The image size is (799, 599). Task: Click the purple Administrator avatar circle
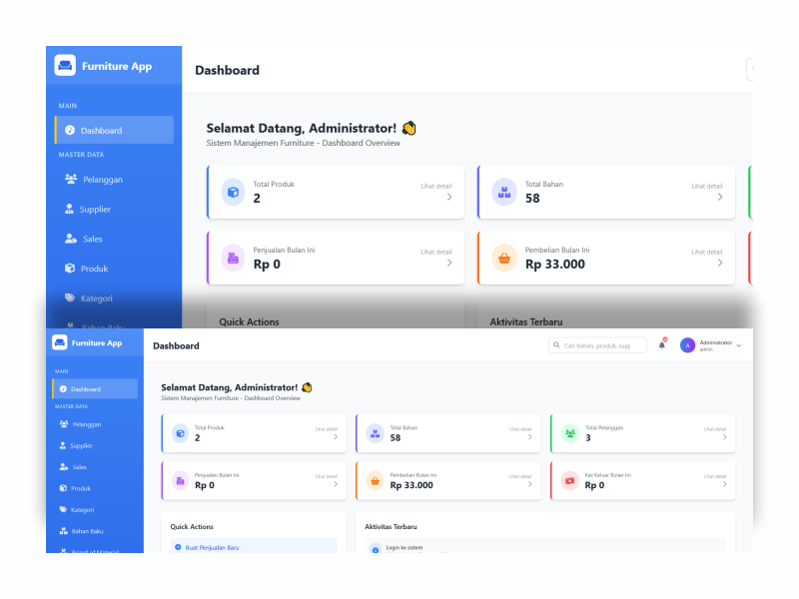(687, 345)
